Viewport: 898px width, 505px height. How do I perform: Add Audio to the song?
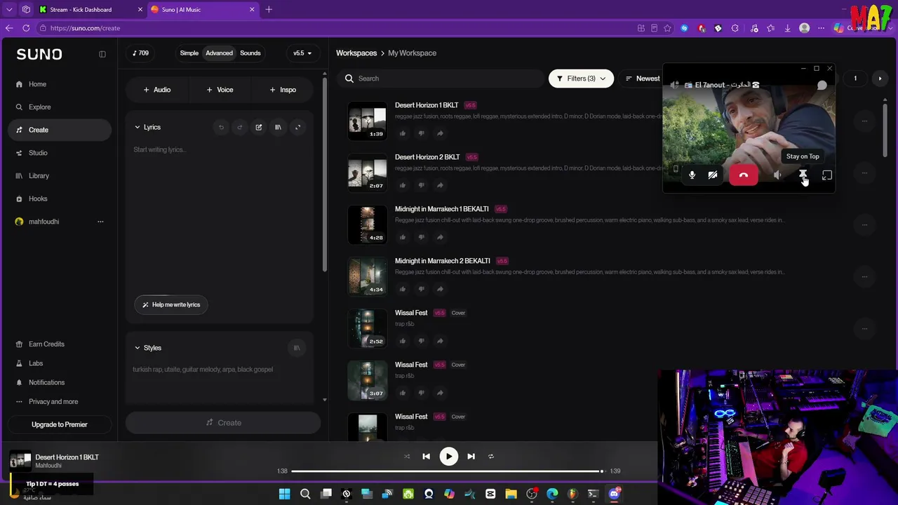(x=157, y=90)
